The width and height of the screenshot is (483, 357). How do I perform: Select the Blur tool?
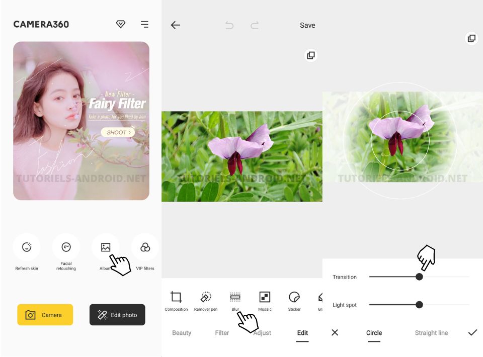235,301
